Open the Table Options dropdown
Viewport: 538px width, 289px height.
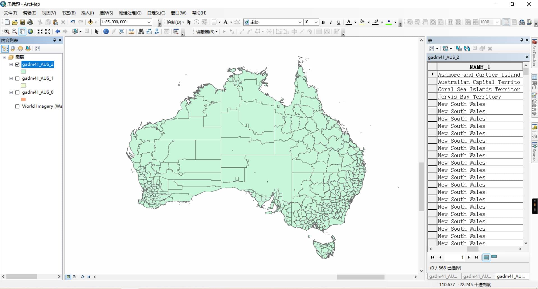pos(433,49)
